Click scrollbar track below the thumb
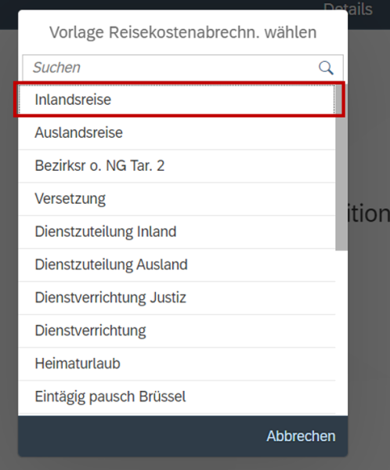This screenshot has height=470, width=390. pyautogui.click(x=341, y=333)
